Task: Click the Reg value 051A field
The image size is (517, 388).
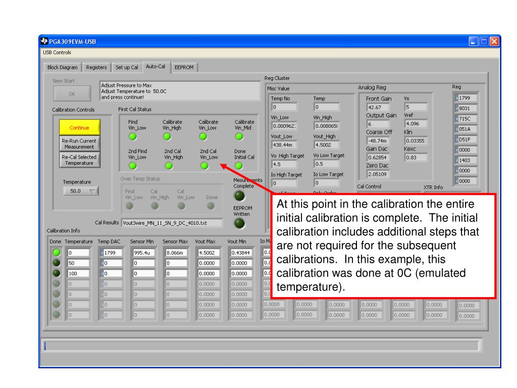Action: 466,129
